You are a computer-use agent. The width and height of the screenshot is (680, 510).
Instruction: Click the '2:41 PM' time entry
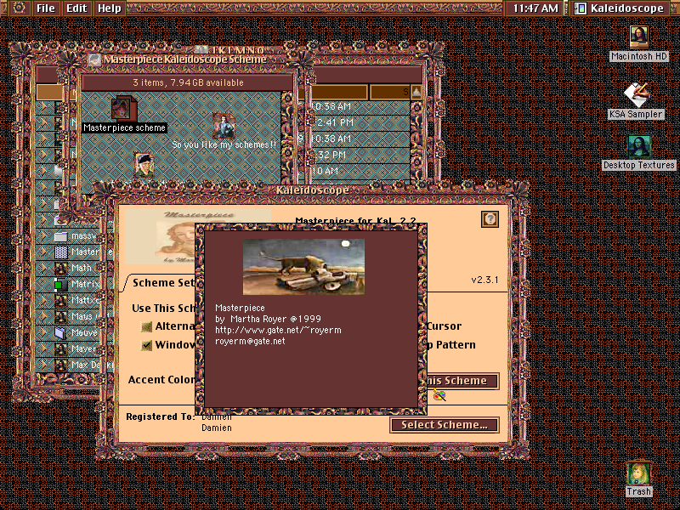pyautogui.click(x=335, y=122)
